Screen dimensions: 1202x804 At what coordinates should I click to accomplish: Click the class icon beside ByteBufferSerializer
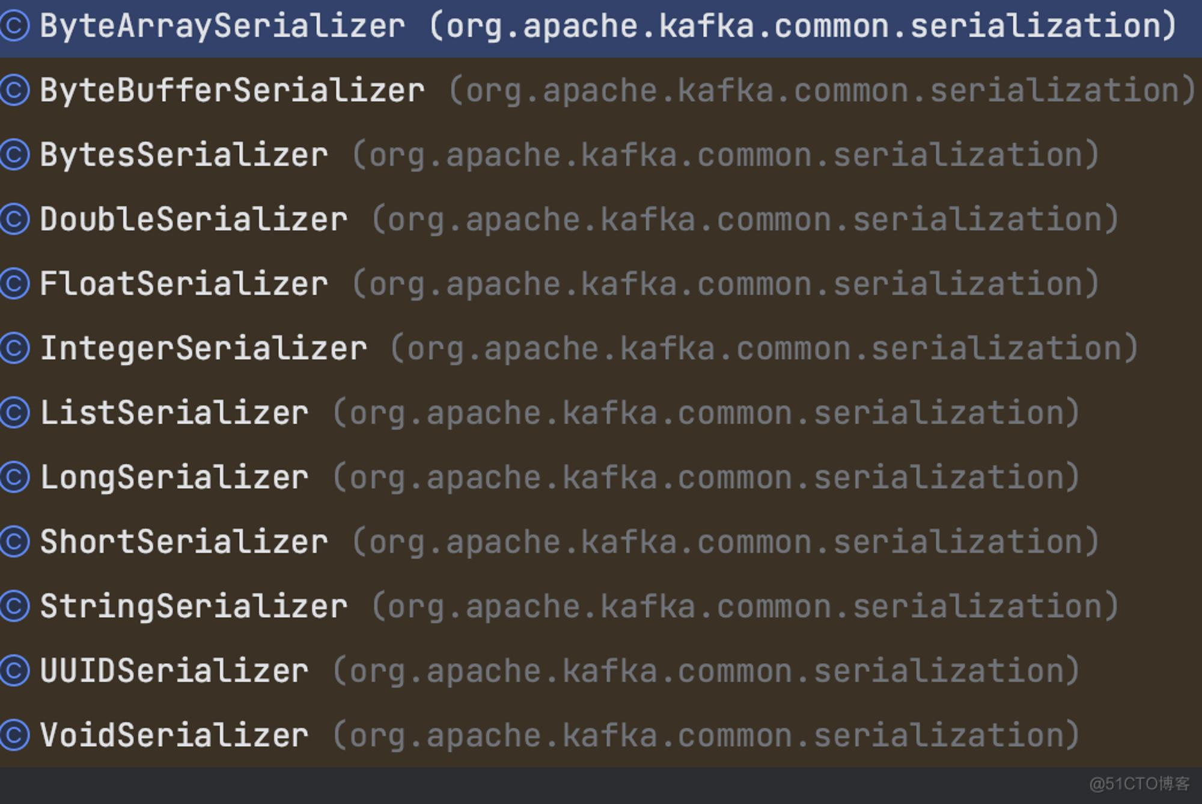click(14, 90)
